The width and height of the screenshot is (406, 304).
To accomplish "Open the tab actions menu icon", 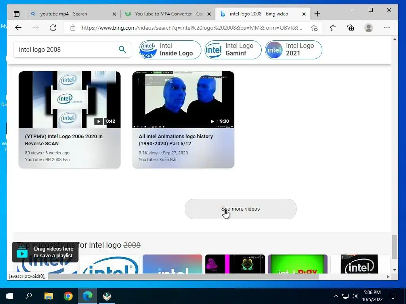I will [x=17, y=14].
